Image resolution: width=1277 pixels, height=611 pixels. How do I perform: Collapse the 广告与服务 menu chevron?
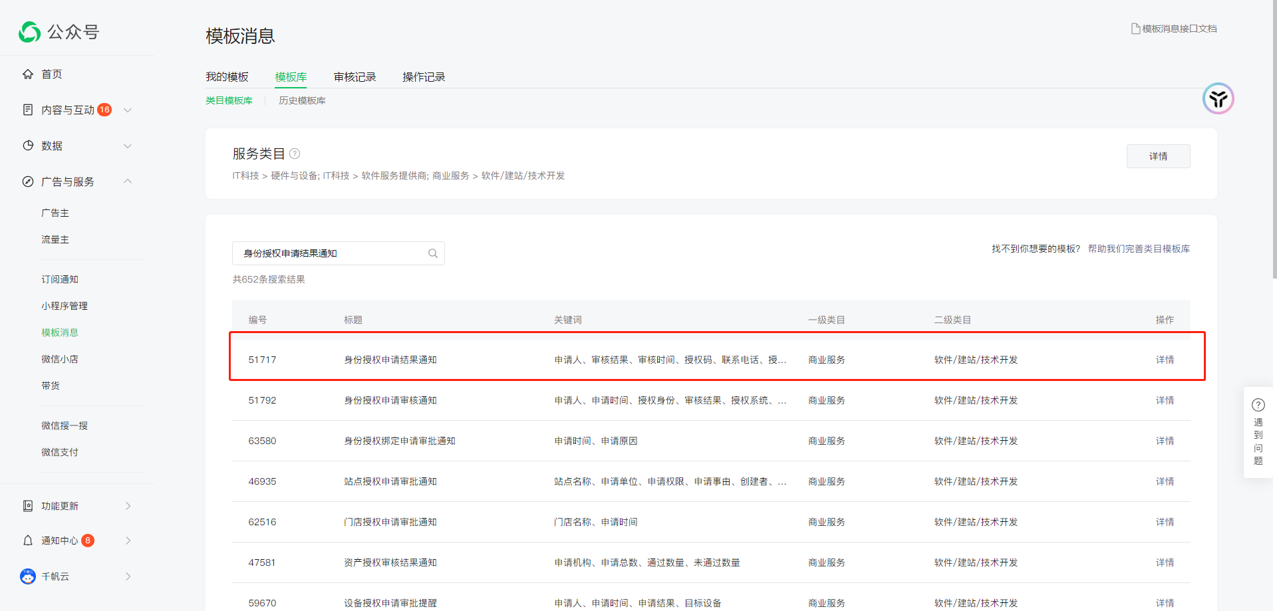pyautogui.click(x=128, y=182)
